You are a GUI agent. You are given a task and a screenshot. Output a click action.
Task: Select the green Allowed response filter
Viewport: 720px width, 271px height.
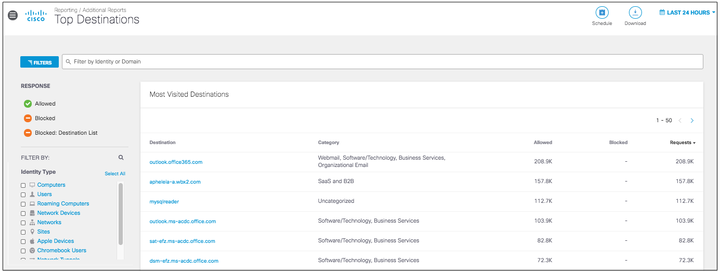click(28, 104)
